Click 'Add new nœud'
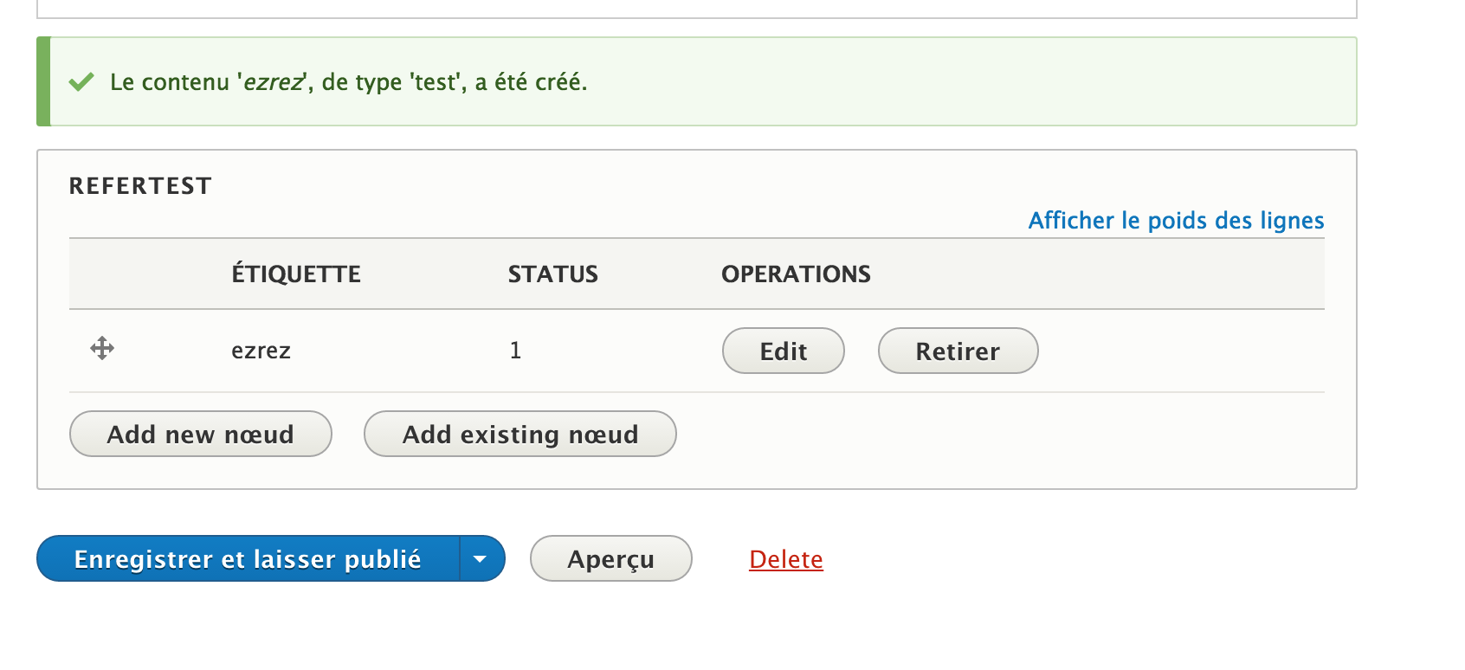1465x670 pixels. [x=200, y=434]
